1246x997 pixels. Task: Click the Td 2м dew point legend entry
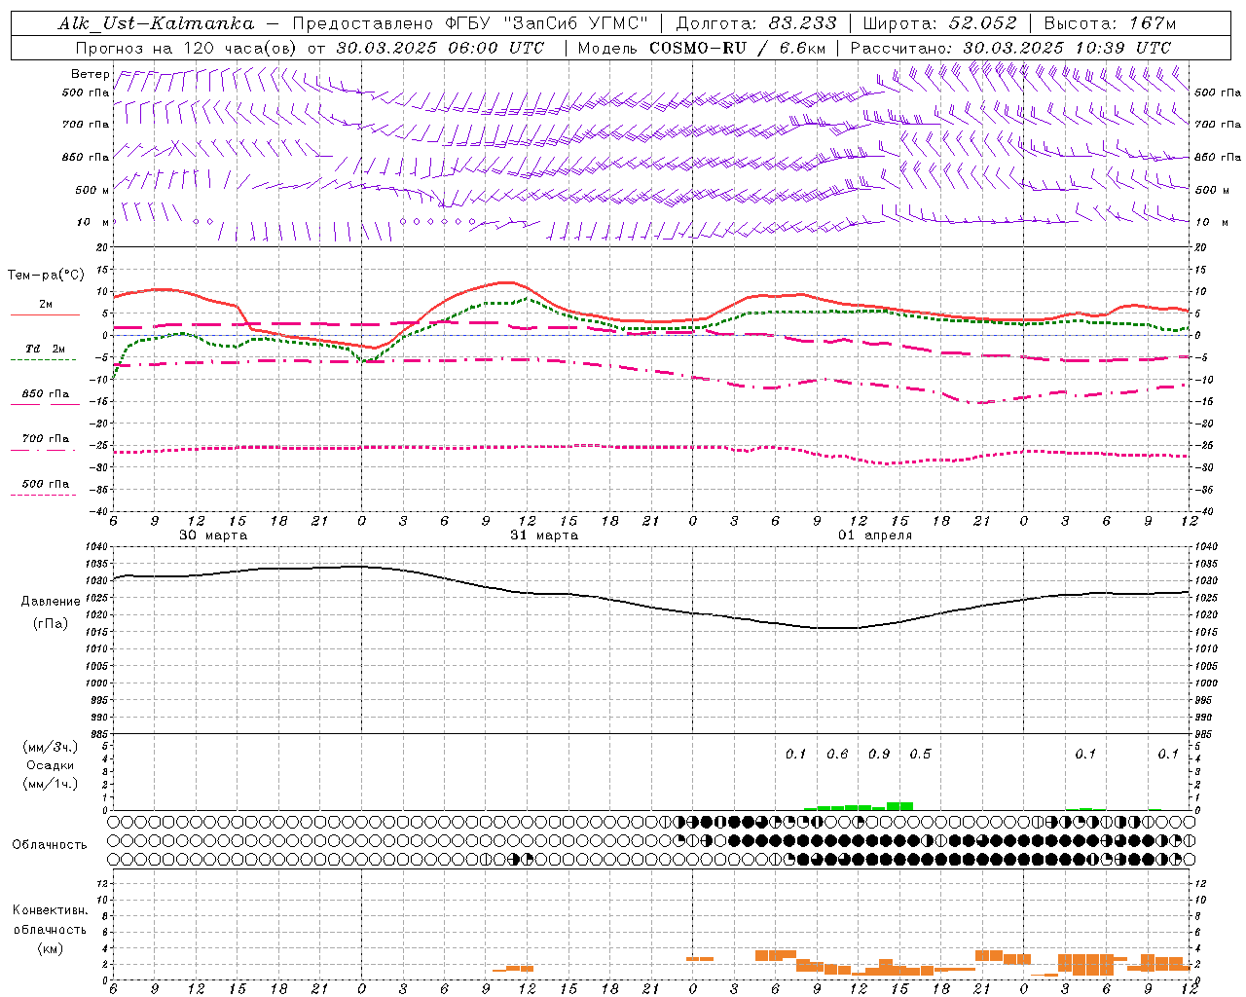[45, 351]
